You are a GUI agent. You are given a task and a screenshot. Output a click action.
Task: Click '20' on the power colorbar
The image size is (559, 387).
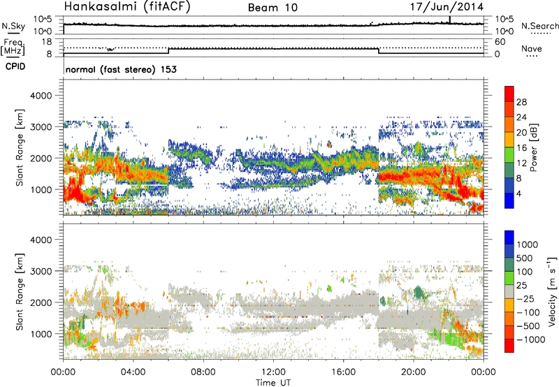point(521,133)
